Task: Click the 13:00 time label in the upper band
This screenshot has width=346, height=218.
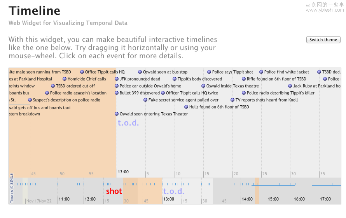Action: tap(123, 172)
